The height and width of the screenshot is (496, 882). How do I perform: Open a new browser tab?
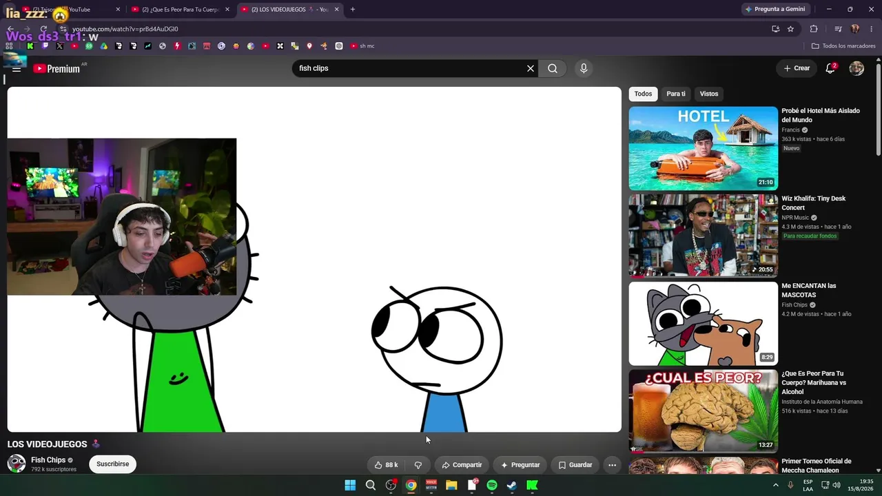(x=353, y=10)
